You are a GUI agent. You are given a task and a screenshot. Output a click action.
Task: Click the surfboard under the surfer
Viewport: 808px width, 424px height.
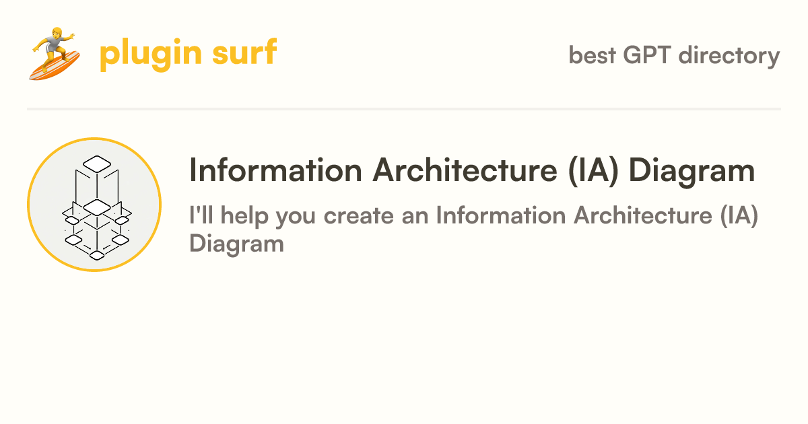[x=54, y=67]
